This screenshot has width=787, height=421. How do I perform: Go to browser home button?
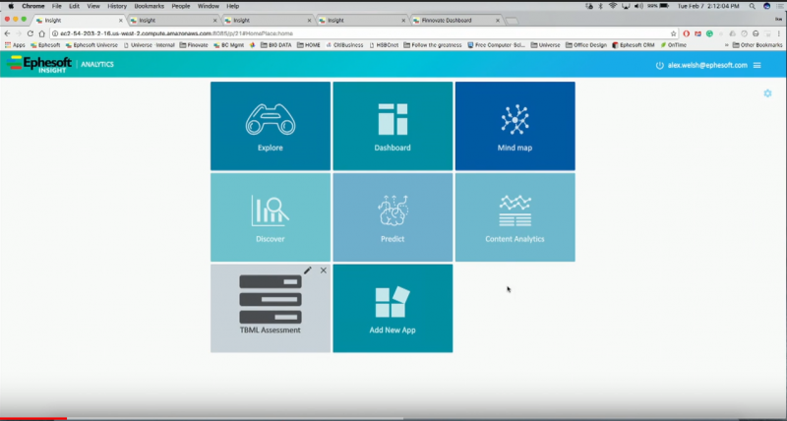(x=41, y=33)
